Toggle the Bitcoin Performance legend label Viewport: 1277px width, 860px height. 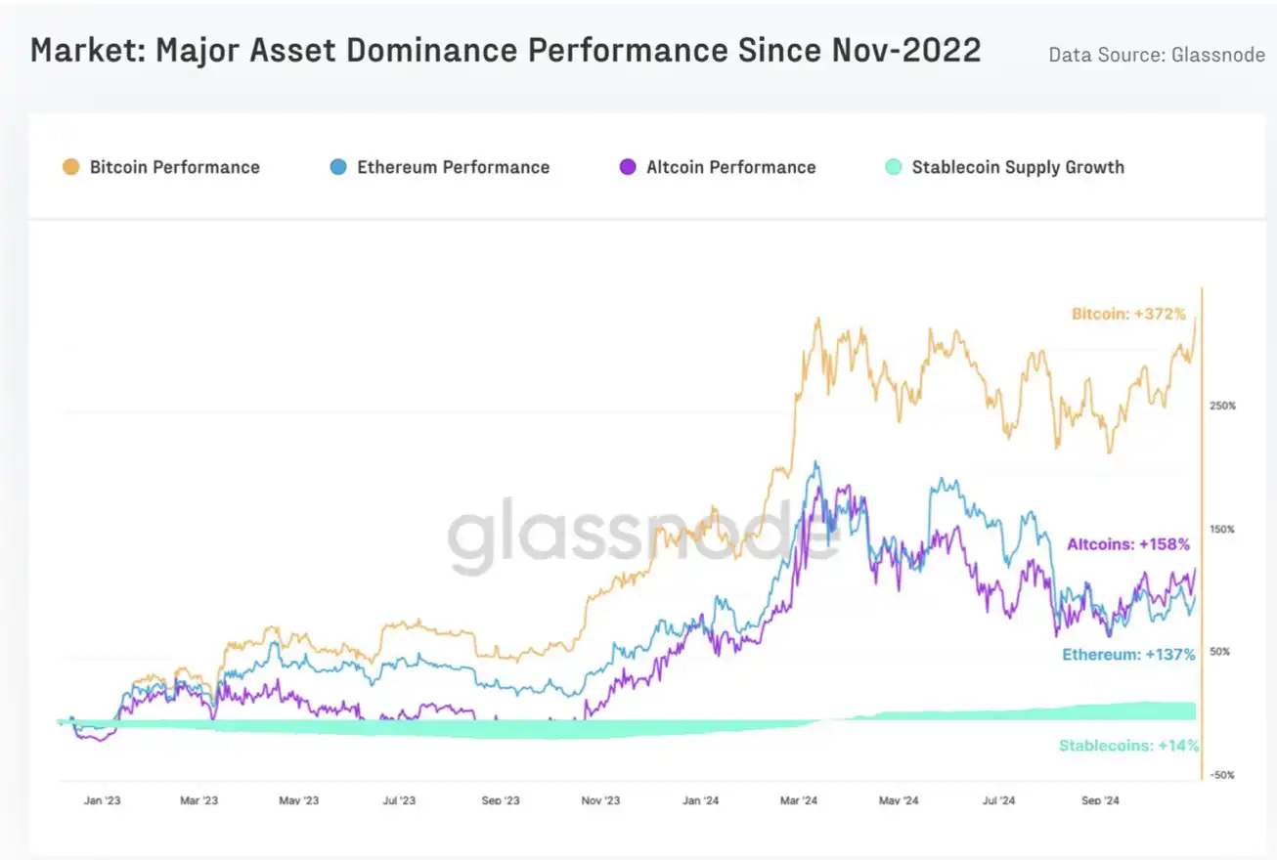point(175,167)
